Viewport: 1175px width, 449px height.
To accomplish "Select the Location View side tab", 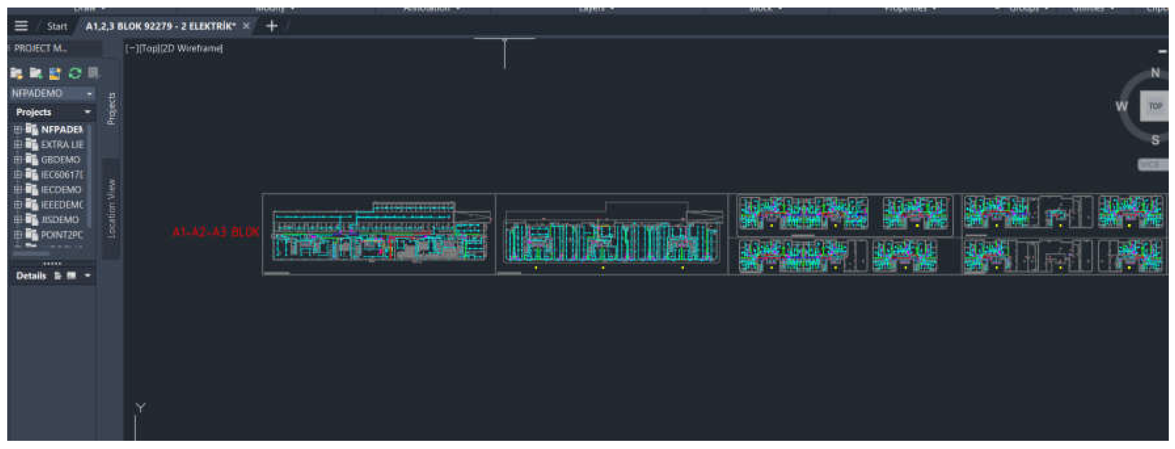I will pos(111,208).
